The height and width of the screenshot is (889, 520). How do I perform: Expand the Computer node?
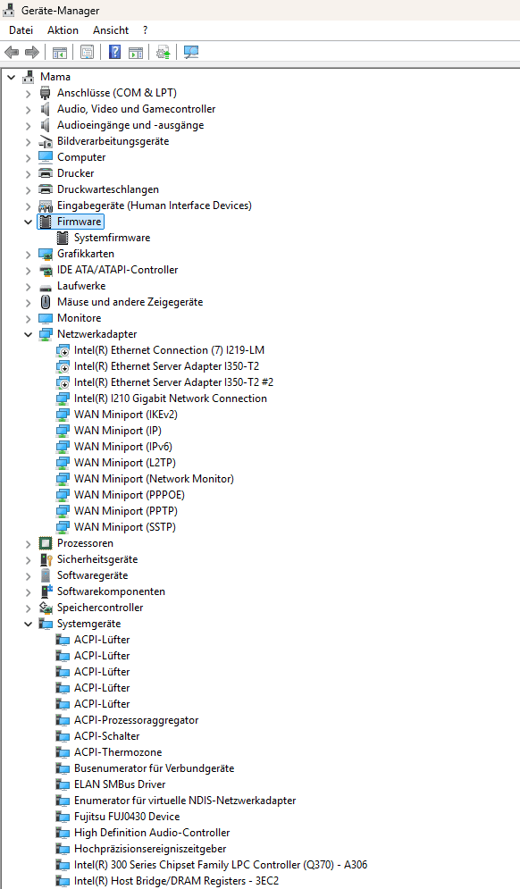click(29, 158)
